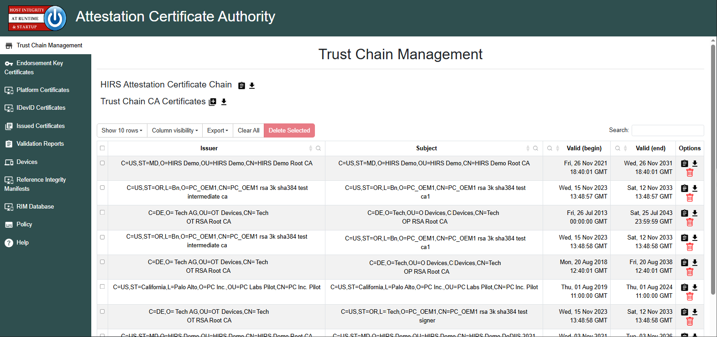This screenshot has width=717, height=337.
Task: Download certificate beginning 26 Jul 2013
Action: (x=695, y=213)
